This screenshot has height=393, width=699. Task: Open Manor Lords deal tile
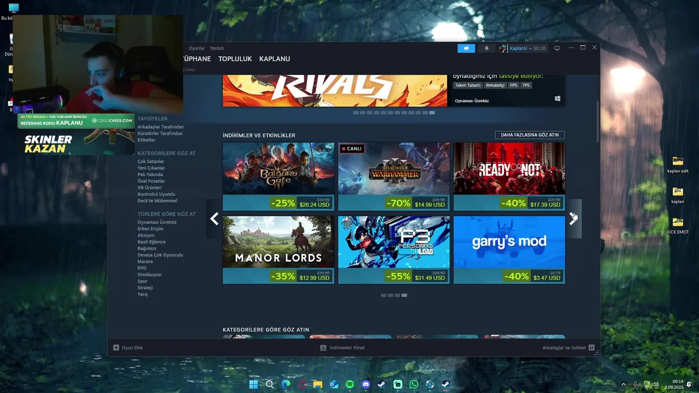click(x=279, y=250)
